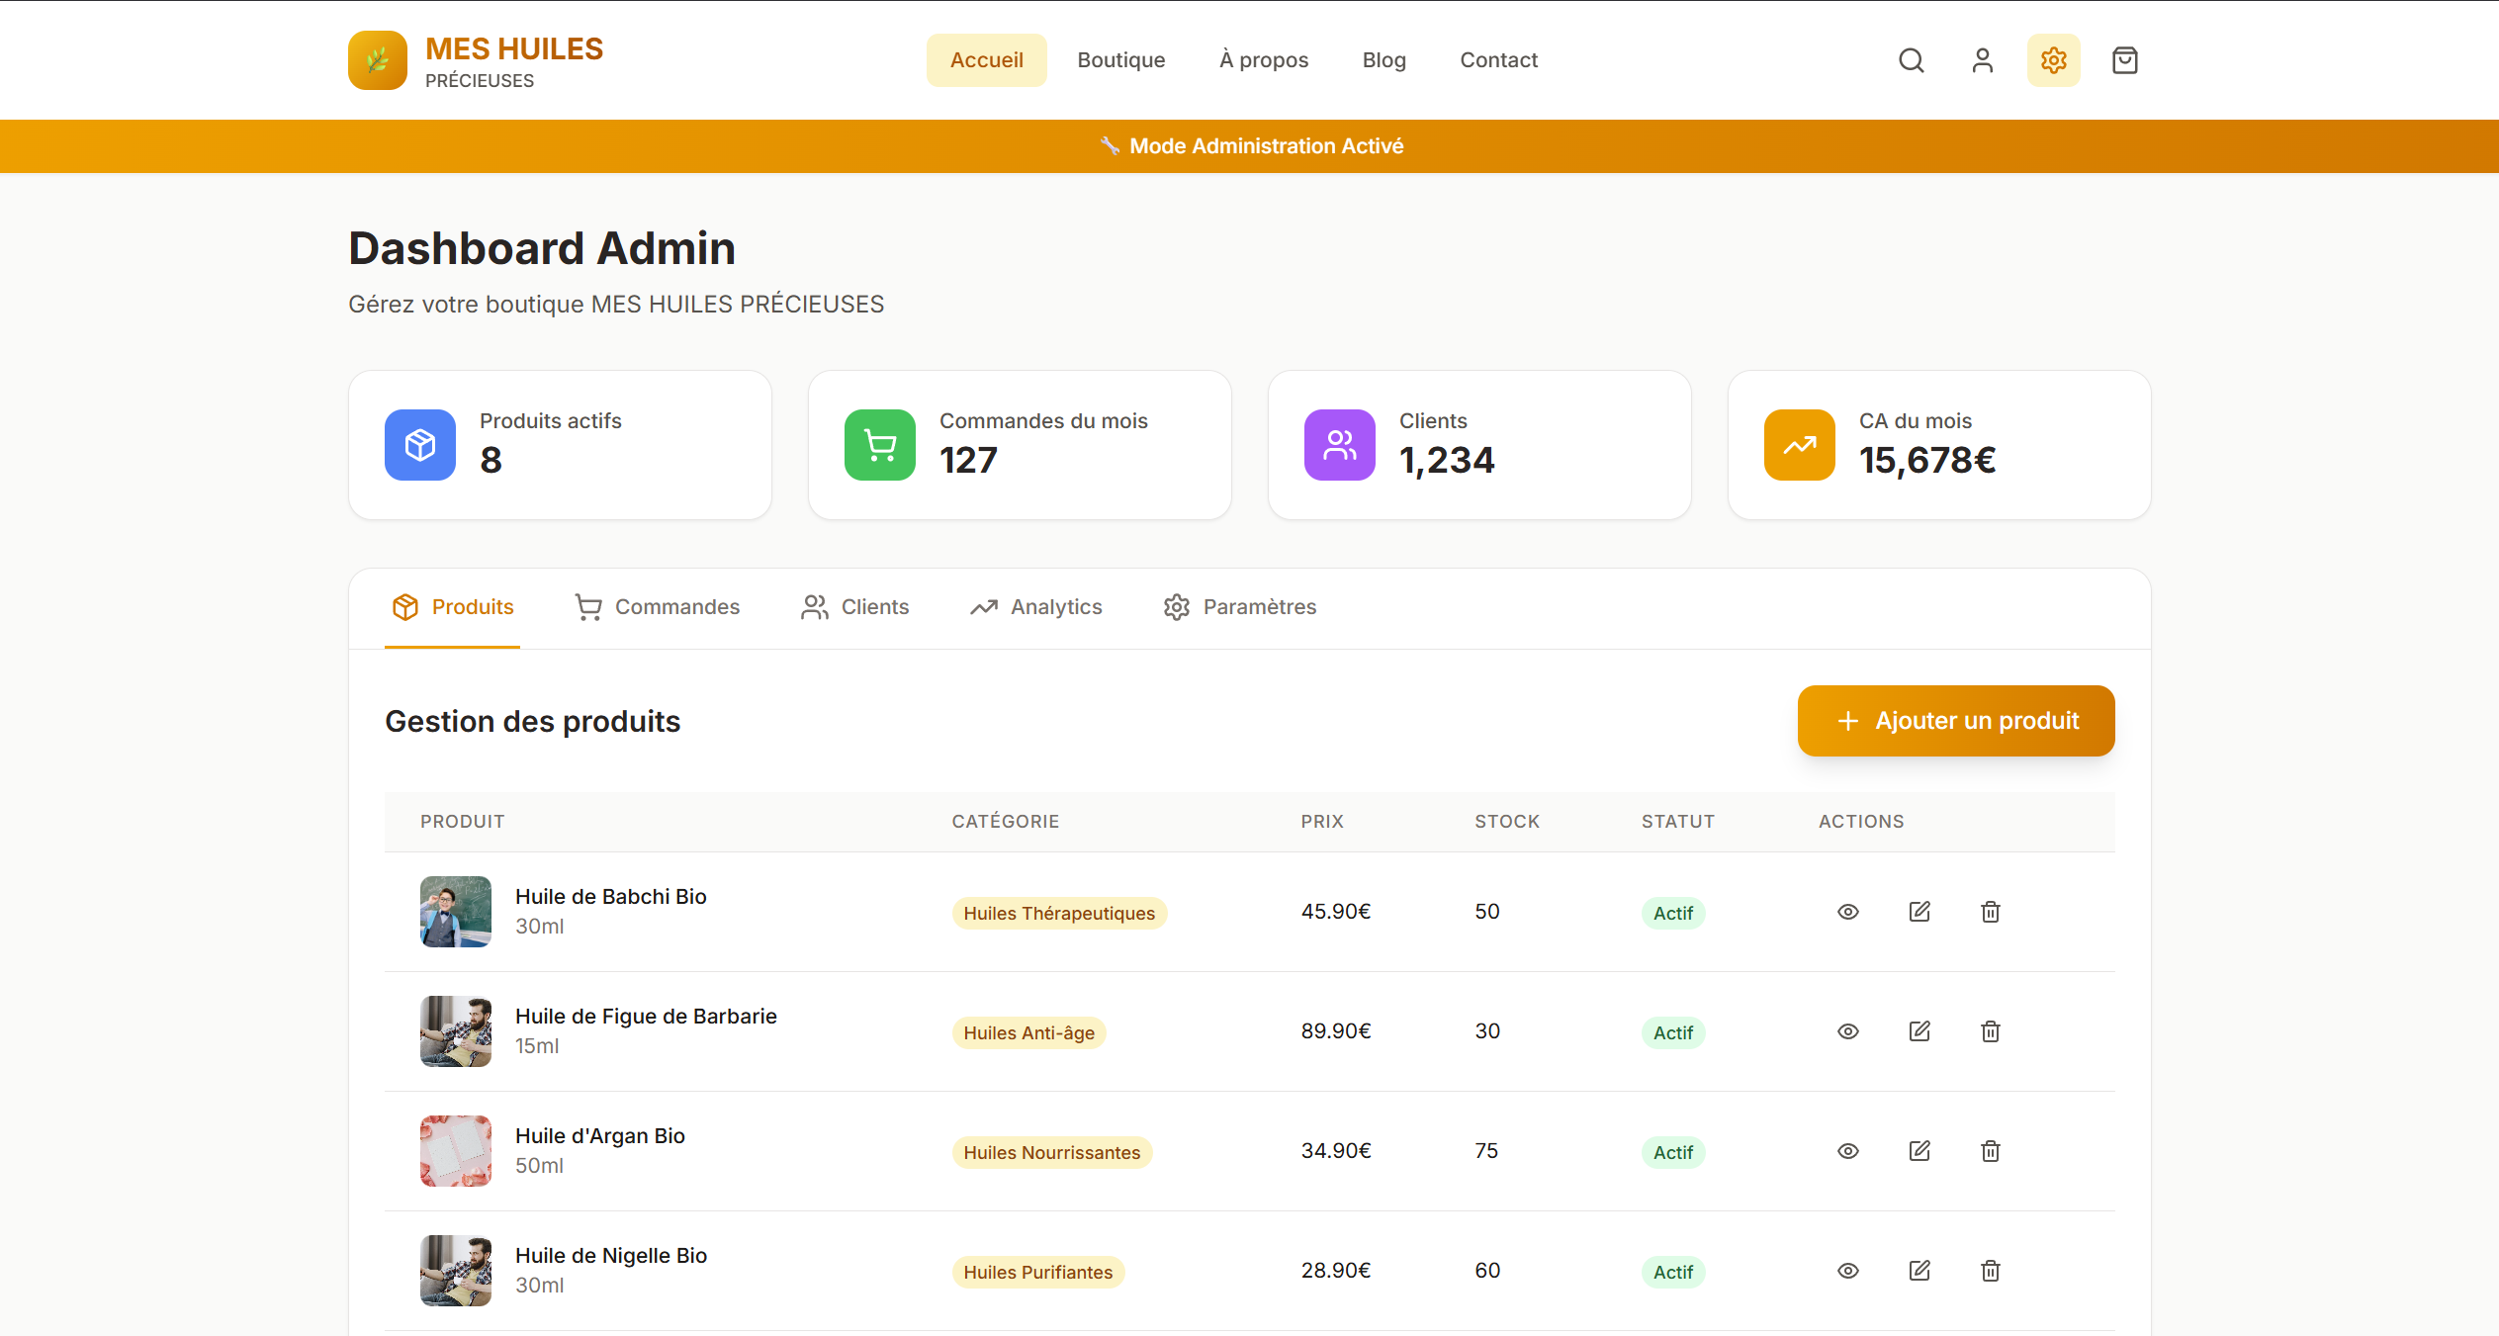Delete Huile d'Argan Bio with trash icon
The width and height of the screenshot is (2499, 1336).
[x=1991, y=1151]
